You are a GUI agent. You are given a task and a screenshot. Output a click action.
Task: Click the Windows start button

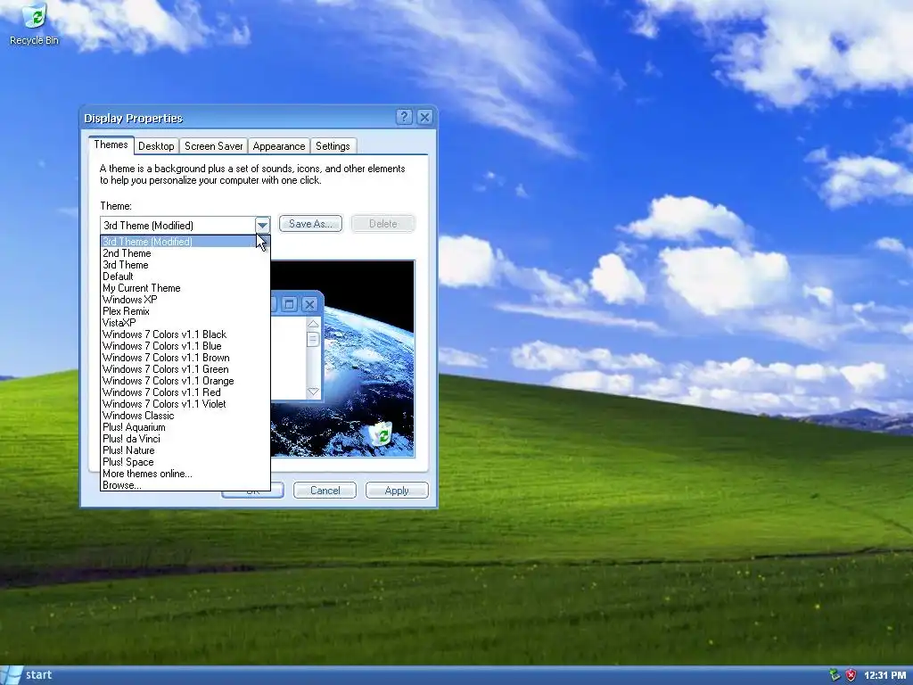click(x=28, y=675)
